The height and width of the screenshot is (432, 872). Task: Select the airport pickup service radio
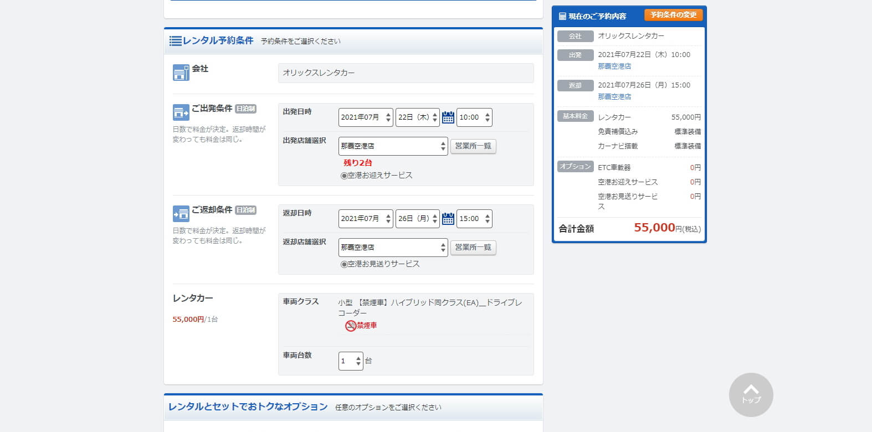point(344,176)
